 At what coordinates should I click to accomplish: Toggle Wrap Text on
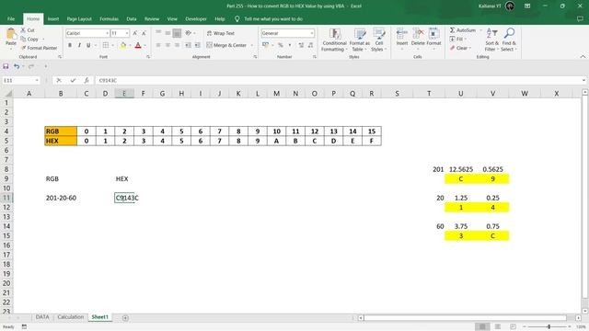(221, 33)
